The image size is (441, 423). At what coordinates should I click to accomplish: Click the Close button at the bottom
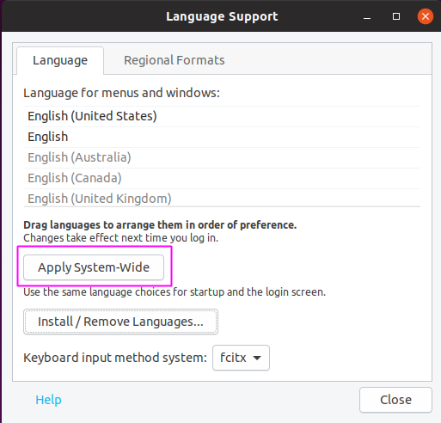click(395, 400)
